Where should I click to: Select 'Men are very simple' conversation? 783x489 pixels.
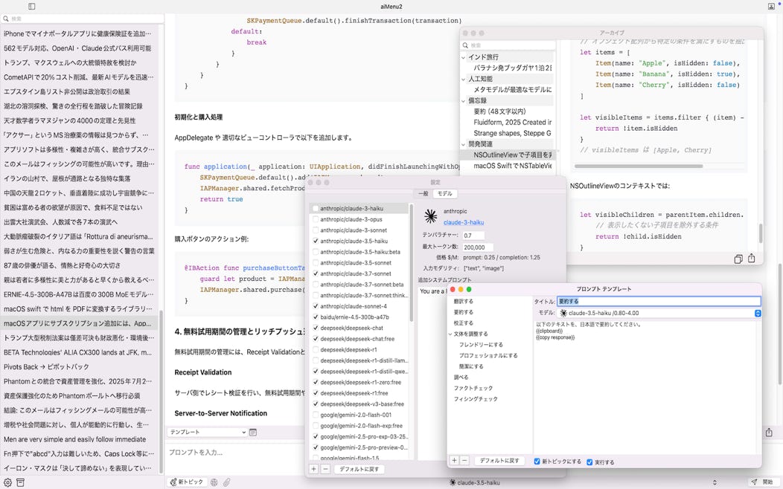80,439
